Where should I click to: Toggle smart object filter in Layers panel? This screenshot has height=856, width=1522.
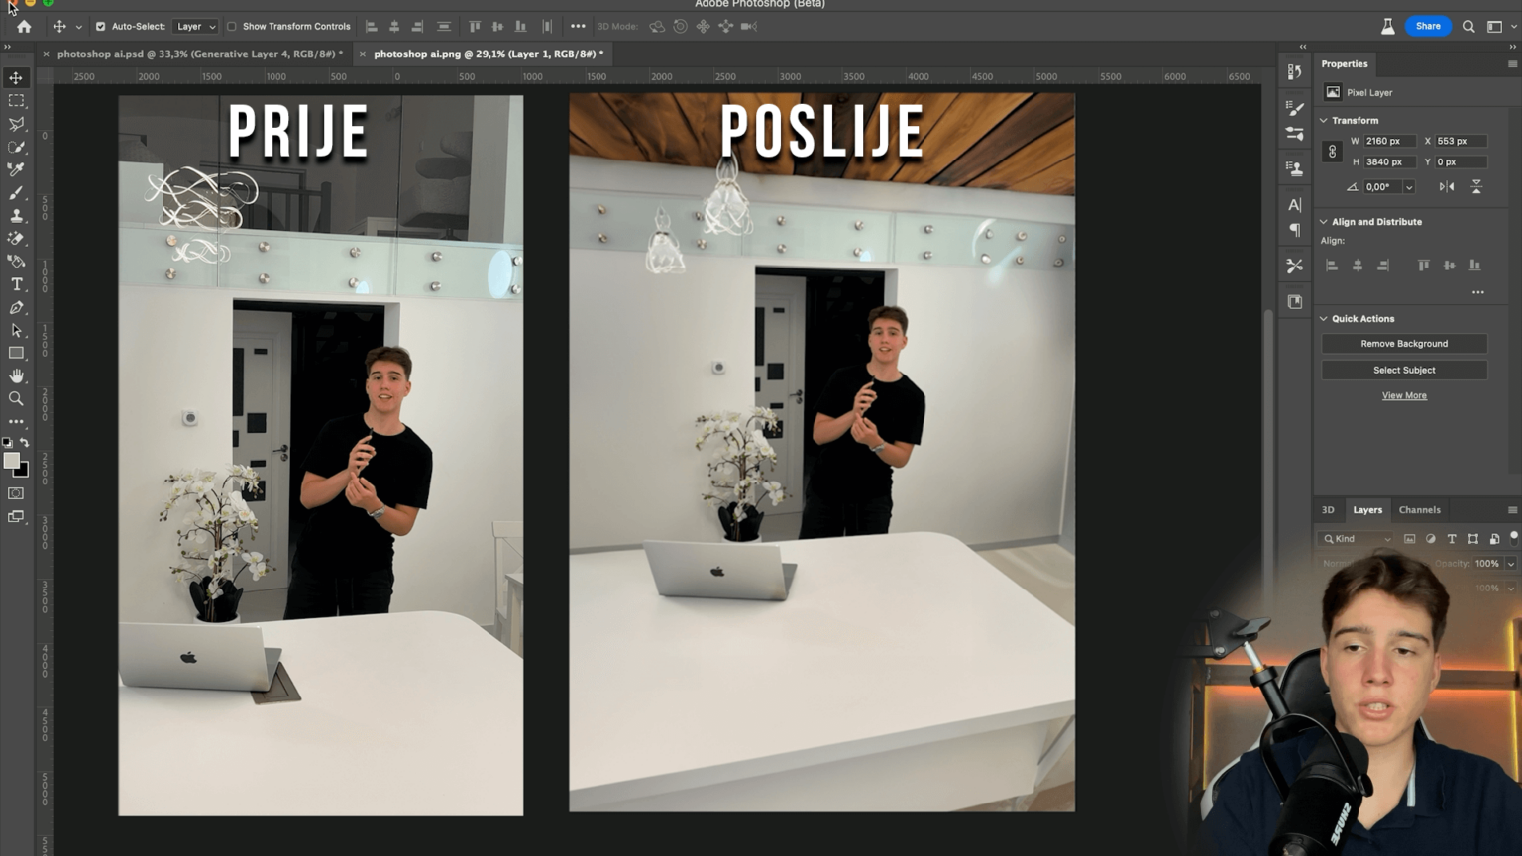(1494, 539)
